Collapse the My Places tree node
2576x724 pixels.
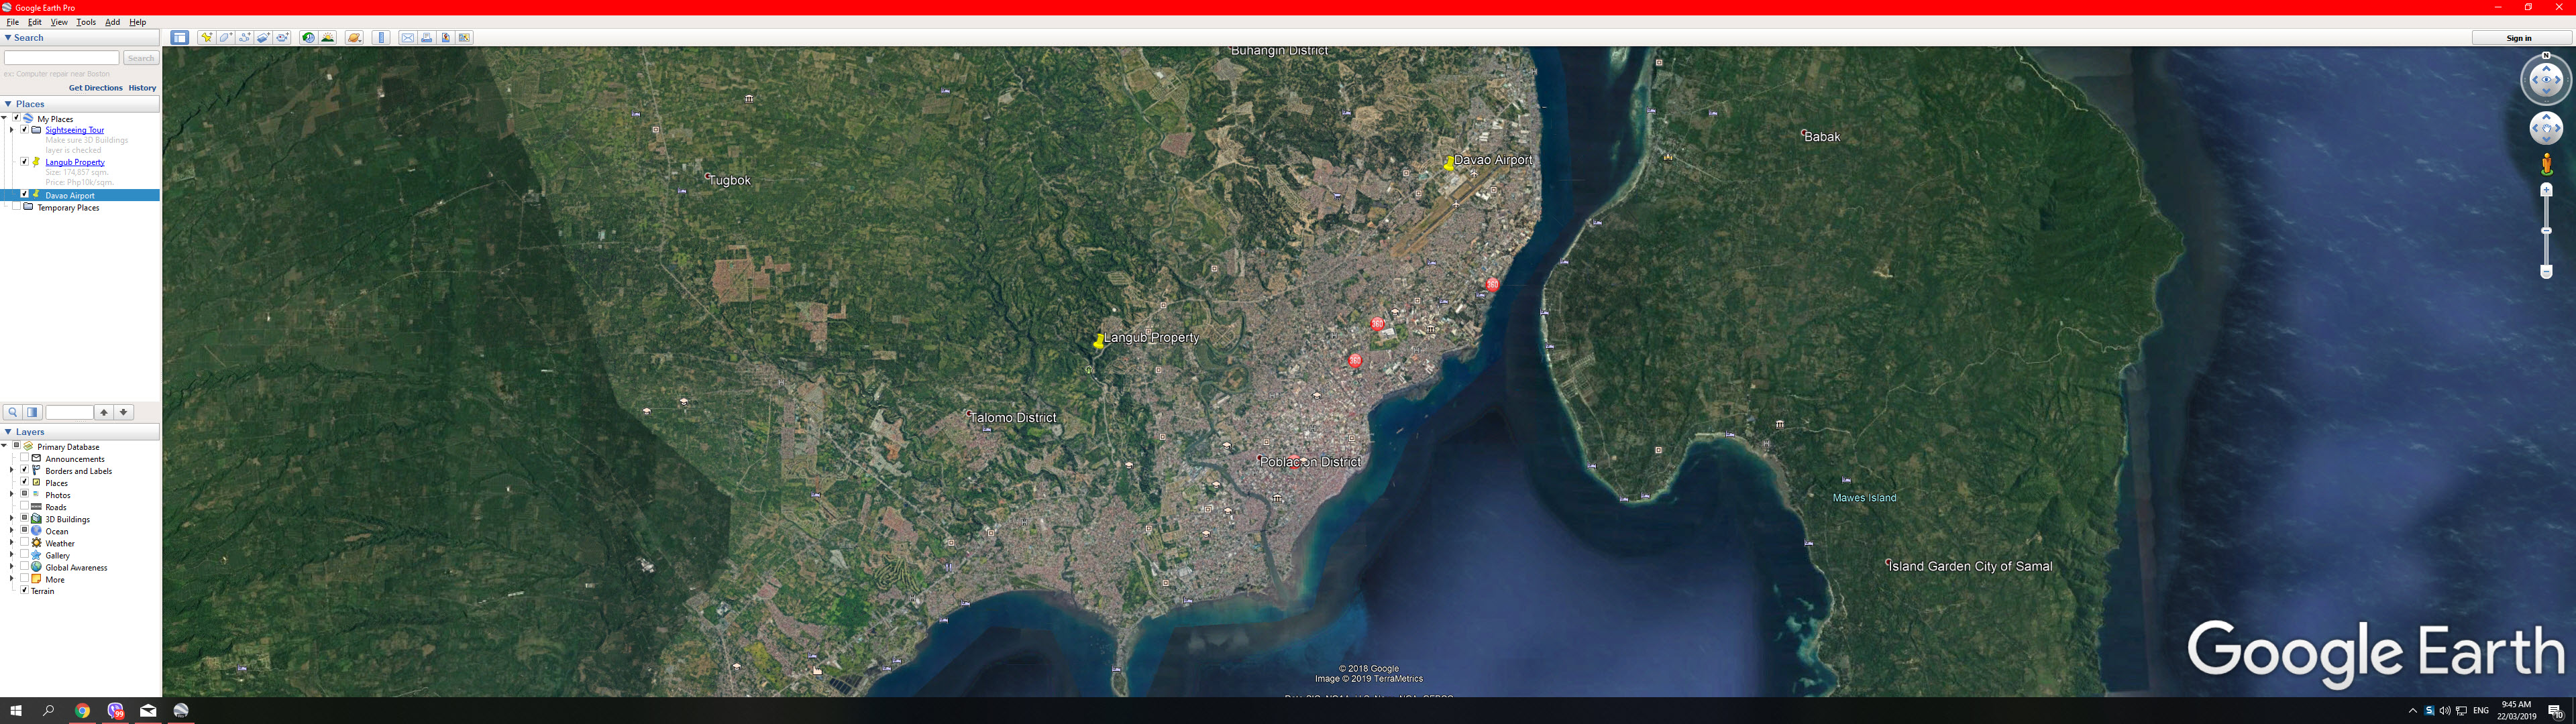pos(5,118)
